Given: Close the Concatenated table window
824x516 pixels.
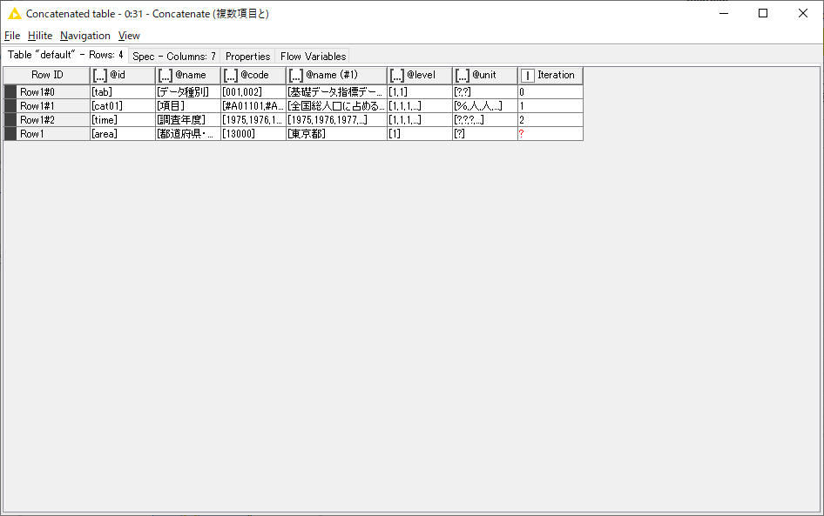Looking at the screenshot, I should click(x=802, y=14).
